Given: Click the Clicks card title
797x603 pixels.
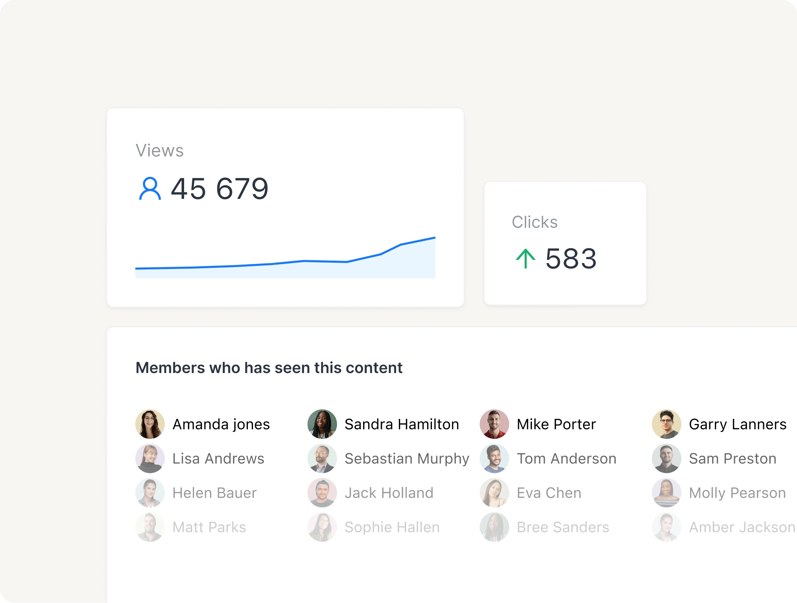Looking at the screenshot, I should point(534,222).
